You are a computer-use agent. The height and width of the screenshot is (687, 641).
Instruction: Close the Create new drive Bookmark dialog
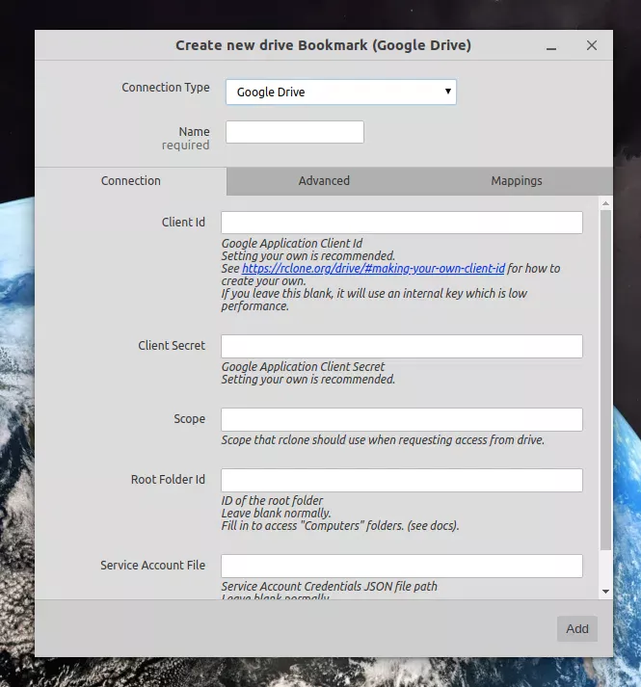(592, 45)
